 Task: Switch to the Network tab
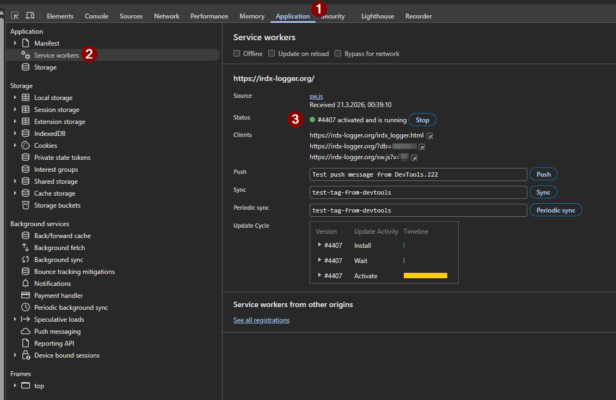[x=167, y=16]
